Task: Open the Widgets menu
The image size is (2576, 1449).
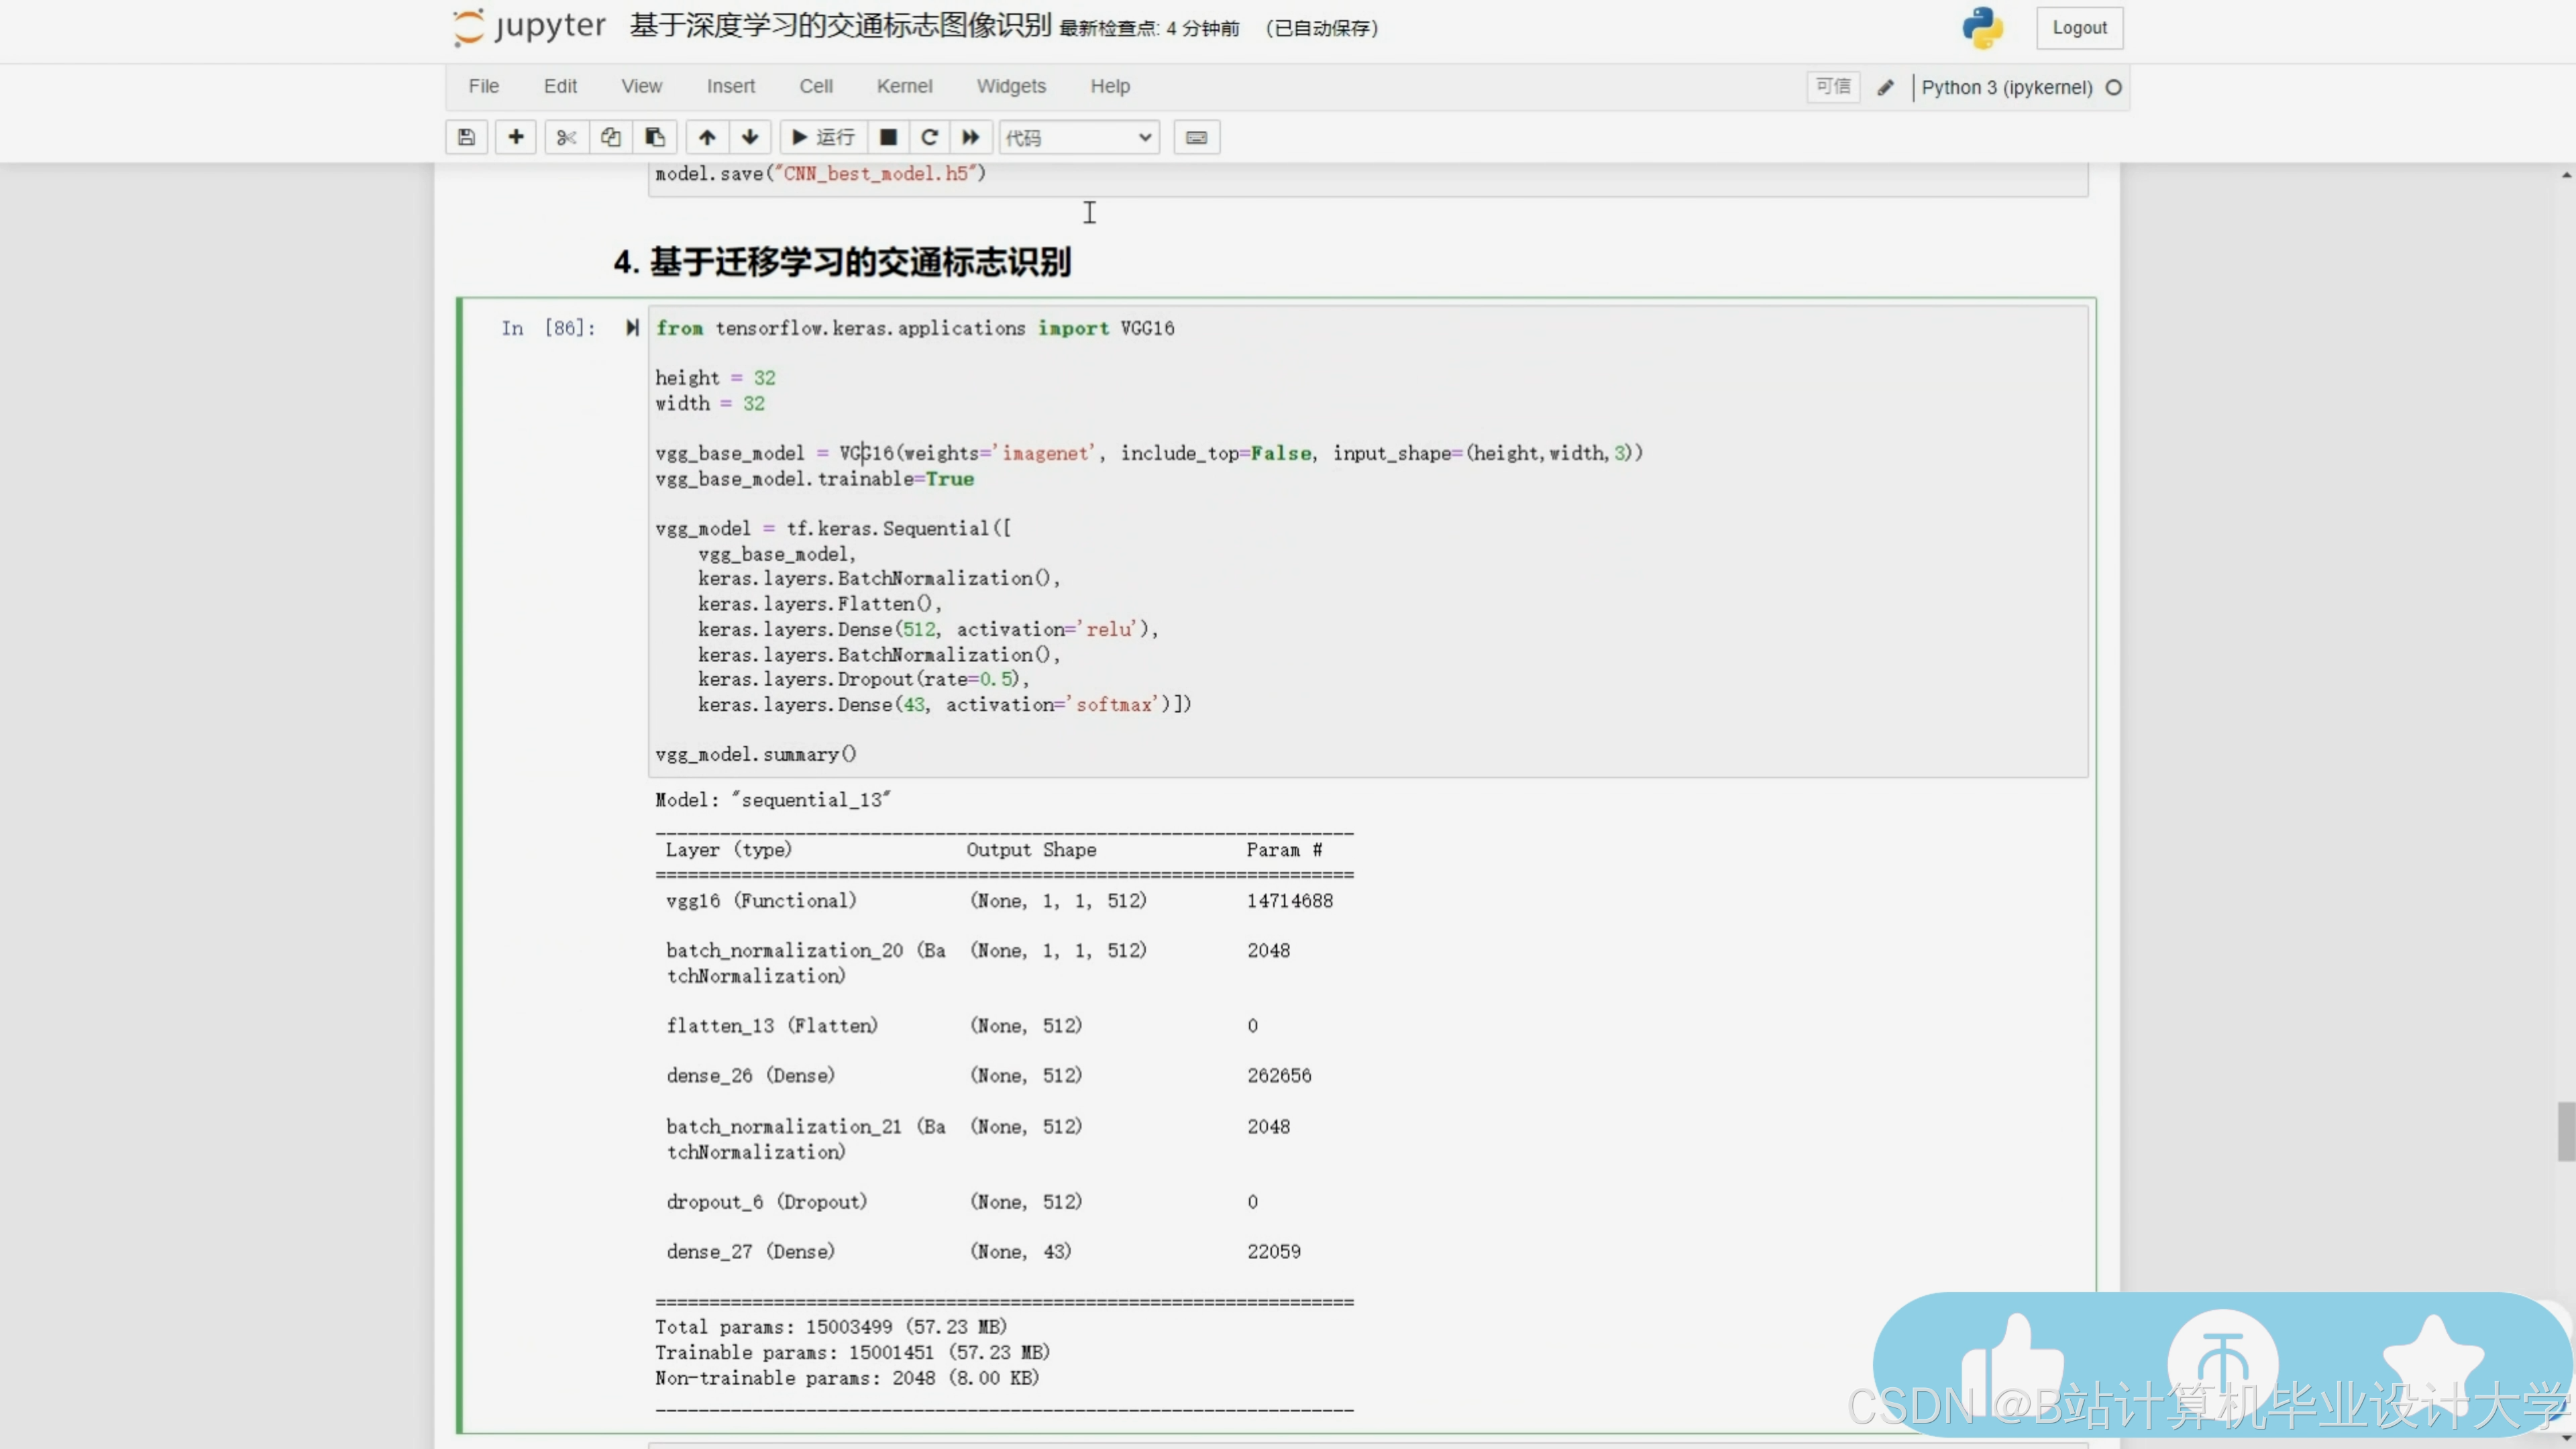Action: [x=1011, y=86]
